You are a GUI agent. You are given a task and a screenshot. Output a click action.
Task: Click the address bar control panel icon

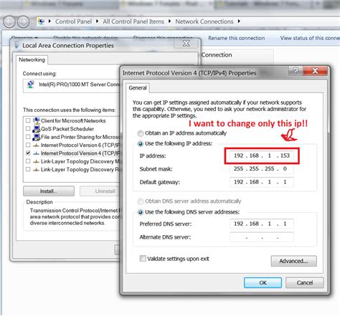41,21
